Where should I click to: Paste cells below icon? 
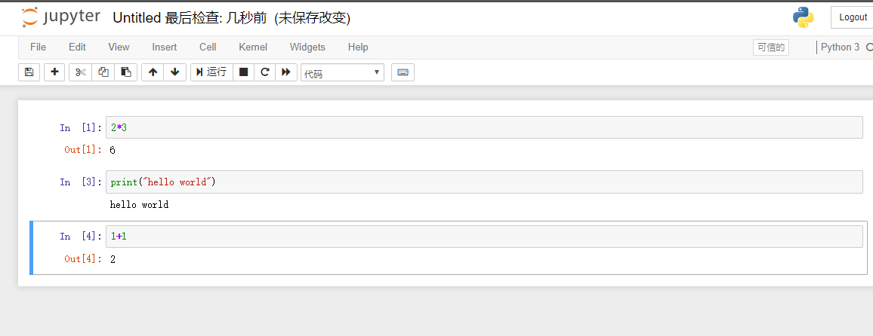126,72
